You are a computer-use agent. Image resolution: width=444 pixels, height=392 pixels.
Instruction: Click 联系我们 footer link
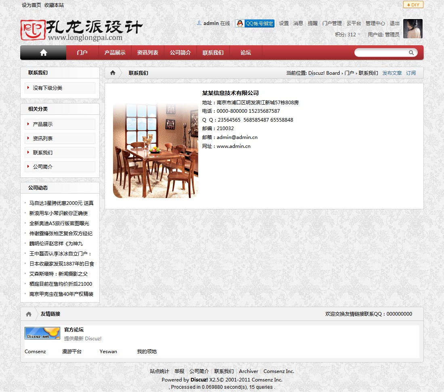click(x=224, y=371)
